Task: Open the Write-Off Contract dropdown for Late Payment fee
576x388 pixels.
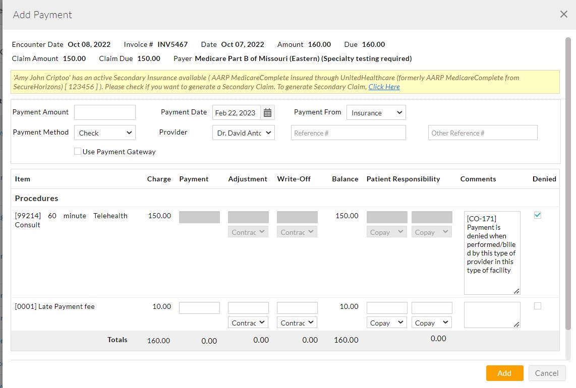Action: pos(297,322)
